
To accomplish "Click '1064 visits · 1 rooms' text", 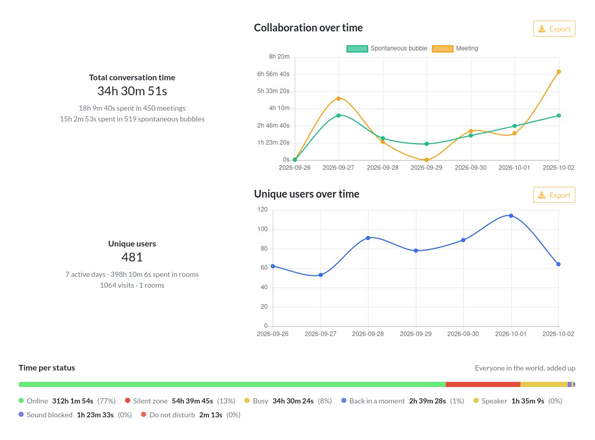I will click(132, 285).
